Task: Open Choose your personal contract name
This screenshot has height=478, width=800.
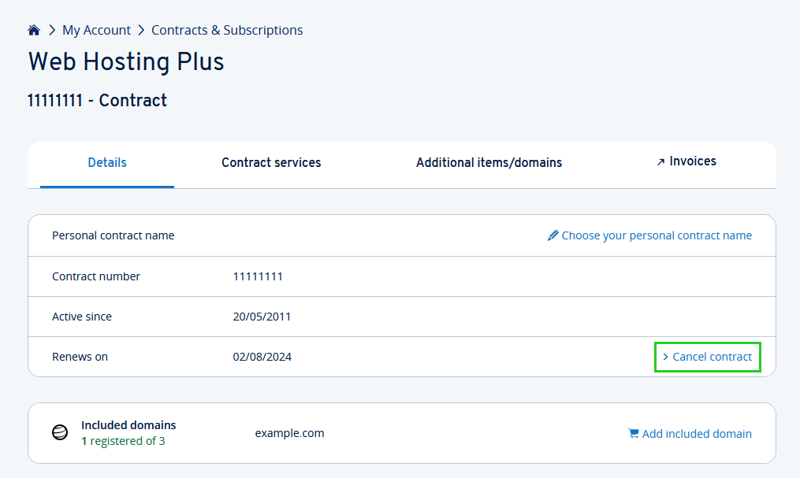Action: pyautogui.click(x=657, y=235)
